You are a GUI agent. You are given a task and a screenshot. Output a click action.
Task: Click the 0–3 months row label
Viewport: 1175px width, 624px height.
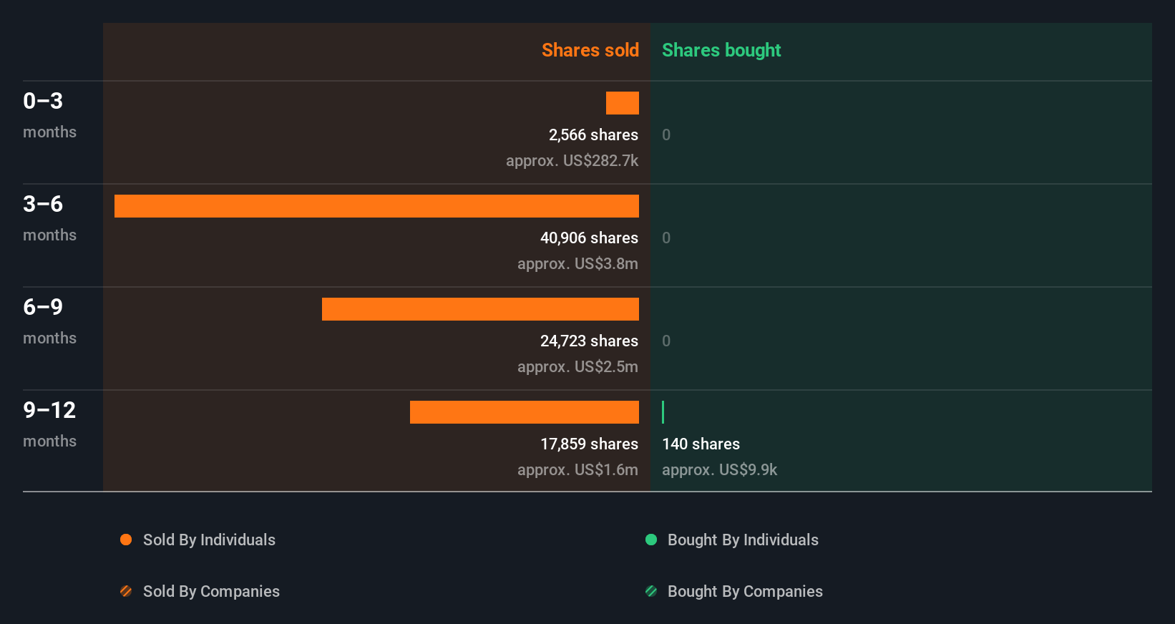click(x=49, y=115)
